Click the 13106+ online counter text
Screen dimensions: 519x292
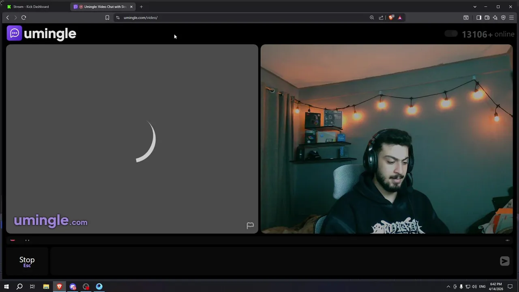[x=488, y=34]
